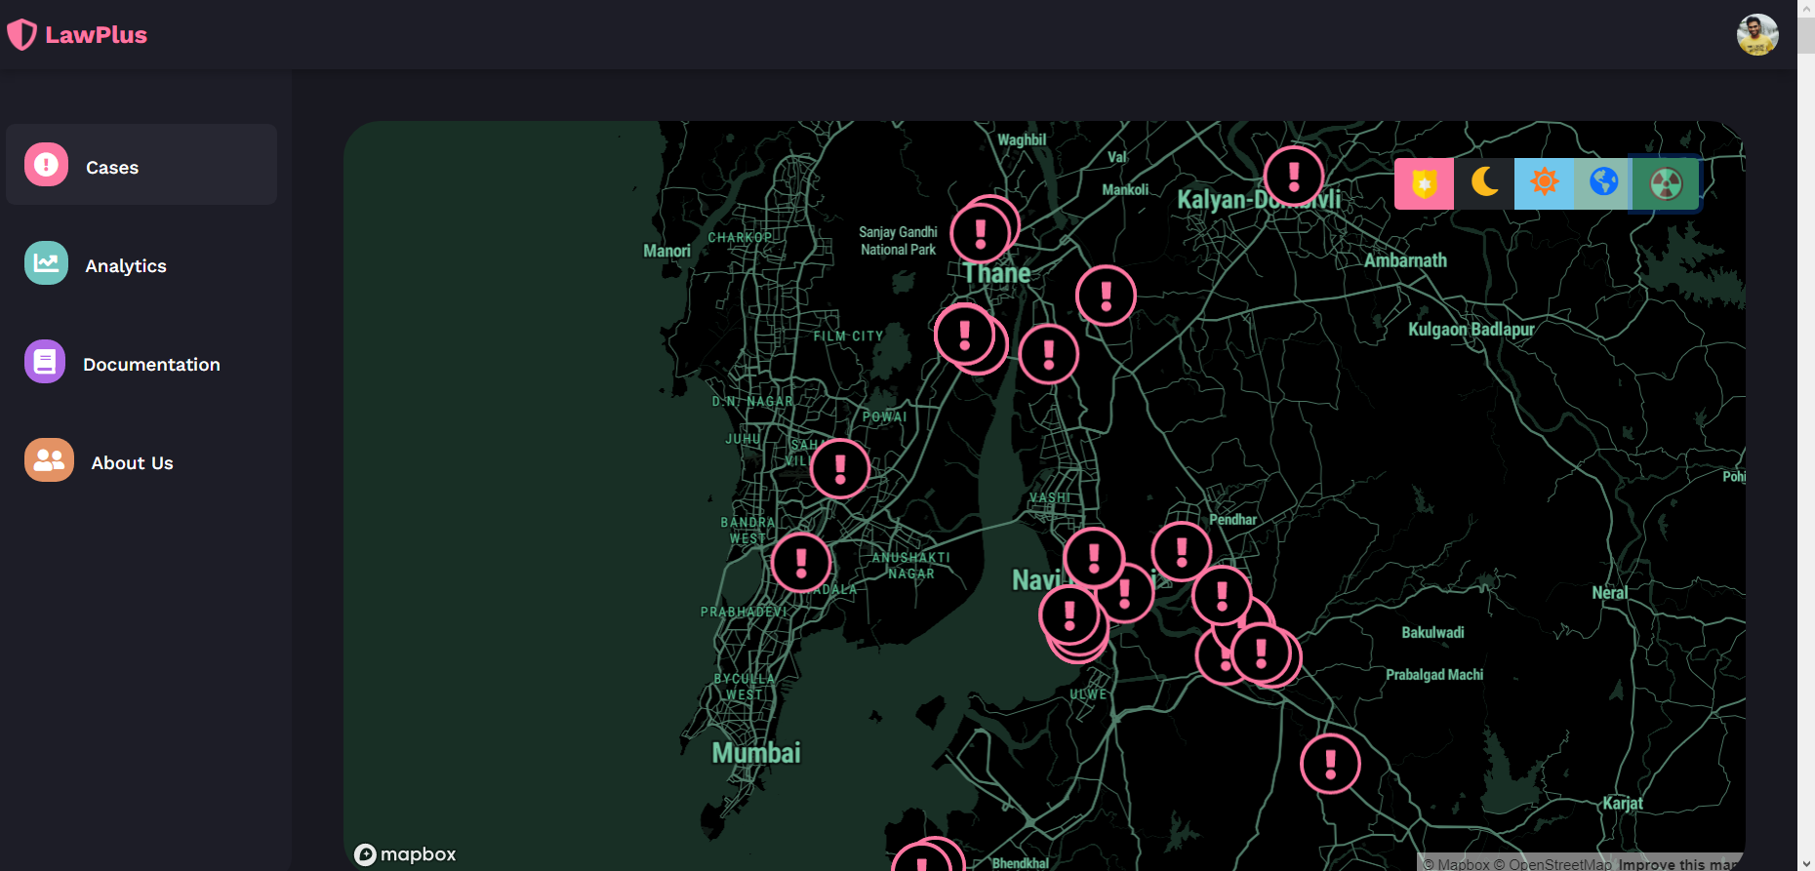Click the Sanjay Gandhi National Park label
The width and height of the screenshot is (1815, 871).
tap(898, 241)
